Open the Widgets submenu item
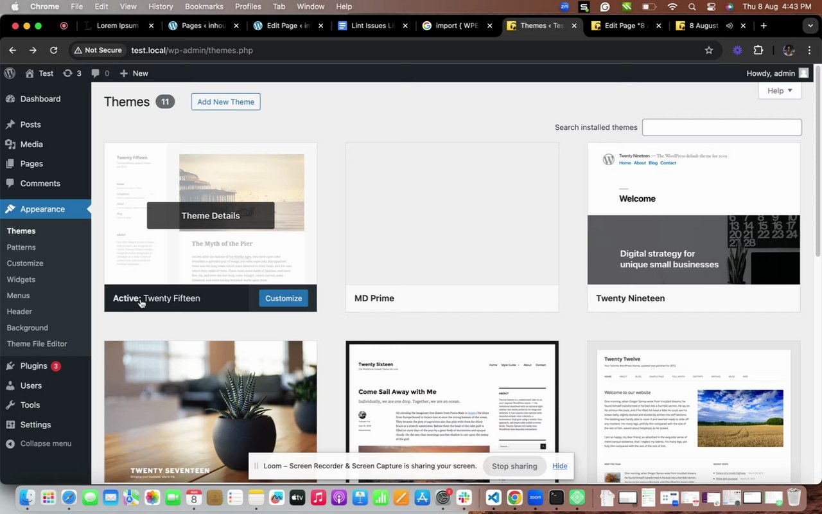 pos(21,279)
